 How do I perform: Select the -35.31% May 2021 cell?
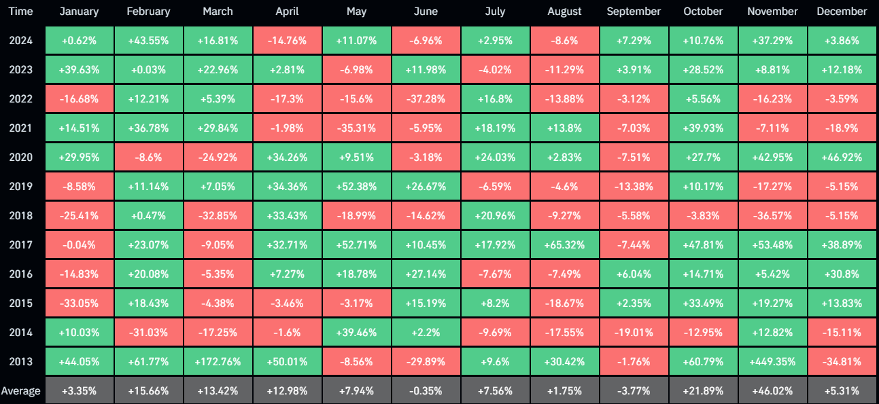coord(356,128)
